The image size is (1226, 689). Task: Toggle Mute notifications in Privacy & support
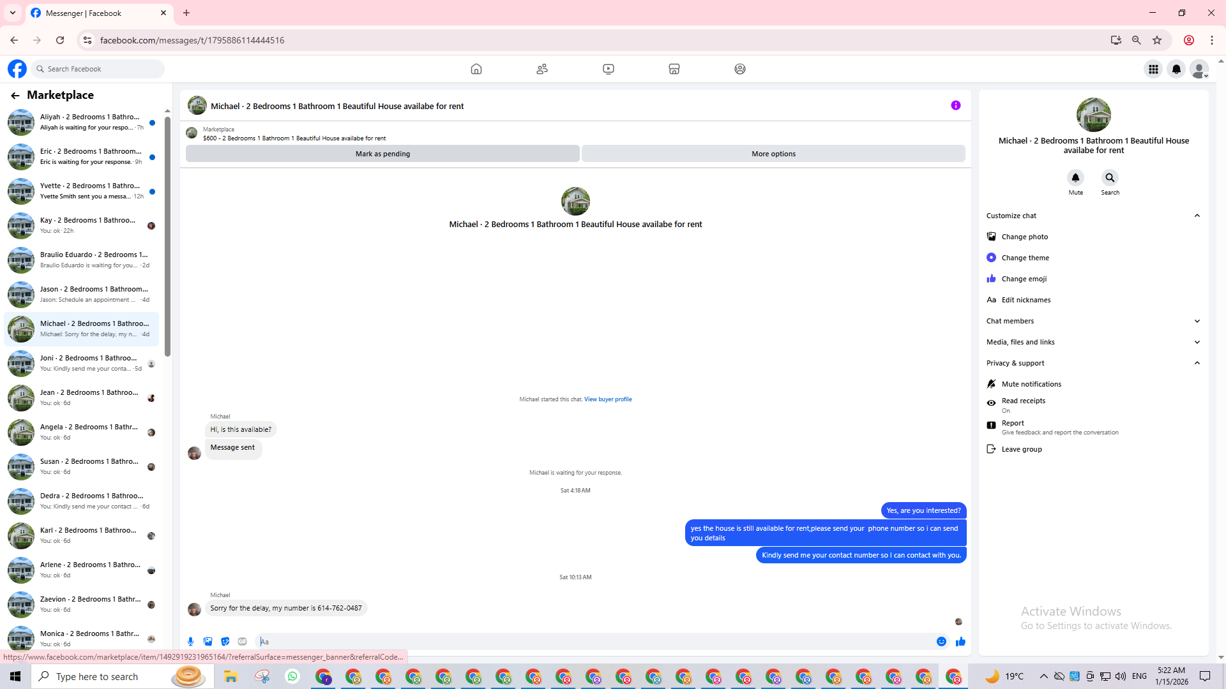(x=1031, y=384)
